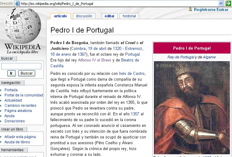
Task: Click Añadir esta página link
Action: pyautogui.click(x=20, y=137)
